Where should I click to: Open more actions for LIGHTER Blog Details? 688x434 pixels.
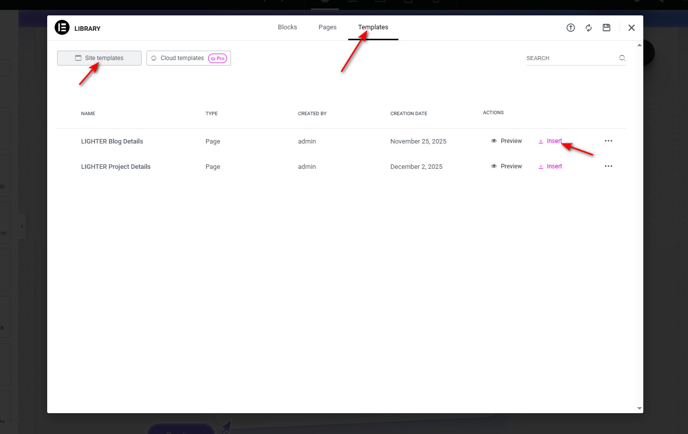click(x=609, y=141)
